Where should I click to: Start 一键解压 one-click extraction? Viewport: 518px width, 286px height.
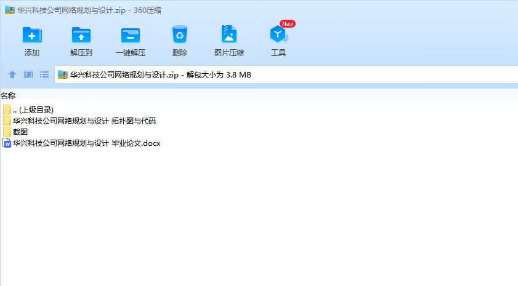[131, 35]
